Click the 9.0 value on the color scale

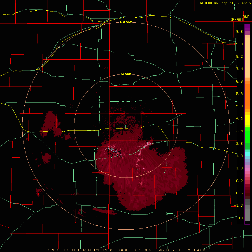click(x=239, y=44)
